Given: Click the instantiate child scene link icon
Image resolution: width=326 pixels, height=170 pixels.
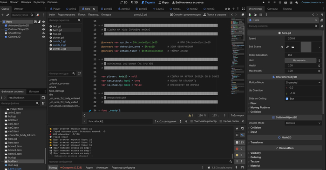Looking at the screenshot, I should point(8,15).
